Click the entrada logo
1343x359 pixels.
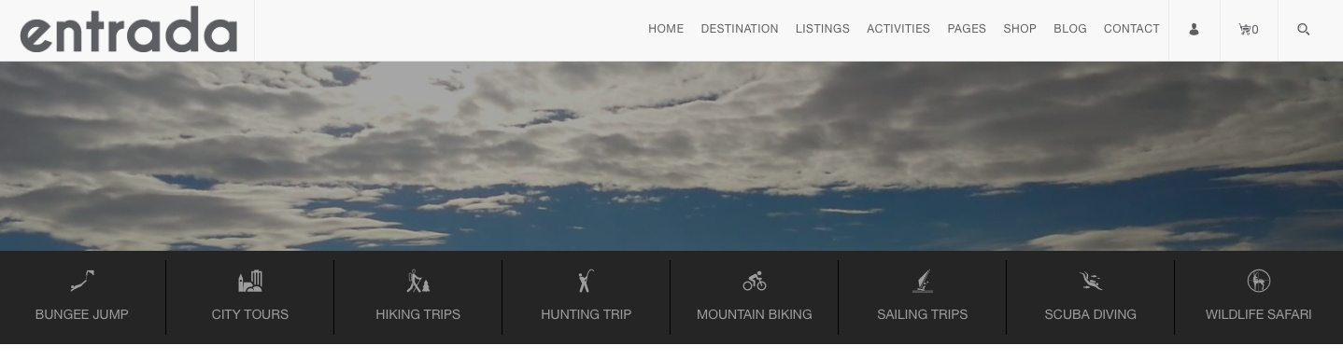pos(128,30)
